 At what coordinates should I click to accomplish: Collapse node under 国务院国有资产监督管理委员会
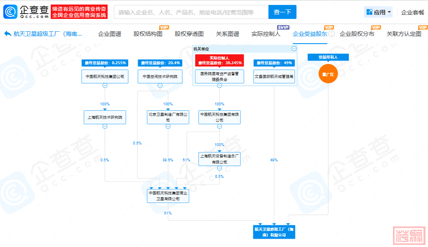(x=219, y=86)
